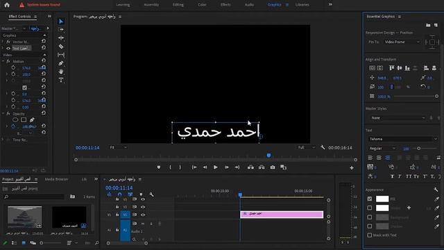Create new layer in Essential Graphics
The width and height of the screenshot is (444, 250).
436,25
